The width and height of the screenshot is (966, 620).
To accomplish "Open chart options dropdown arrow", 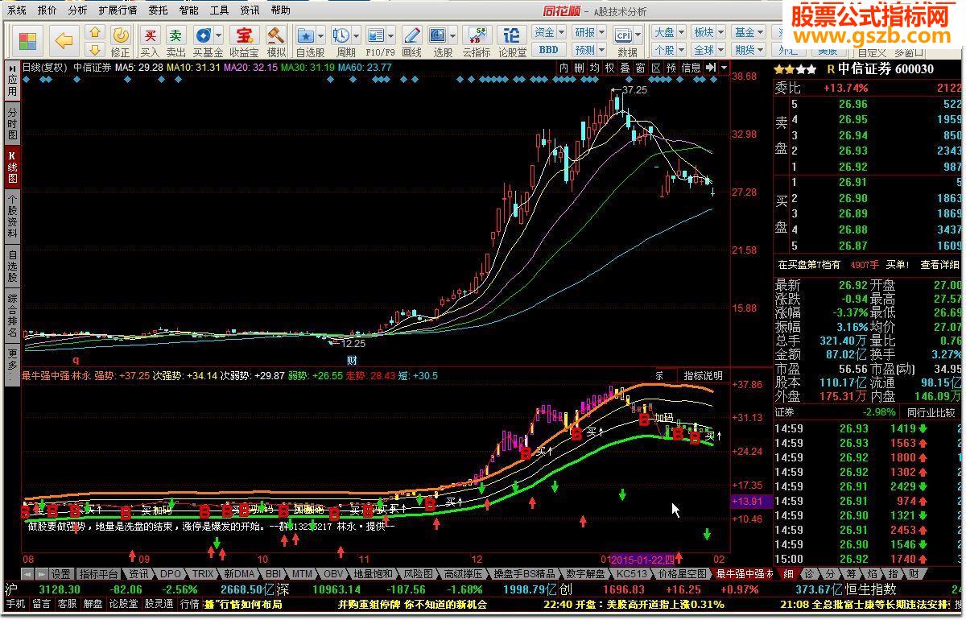I will coord(724,68).
